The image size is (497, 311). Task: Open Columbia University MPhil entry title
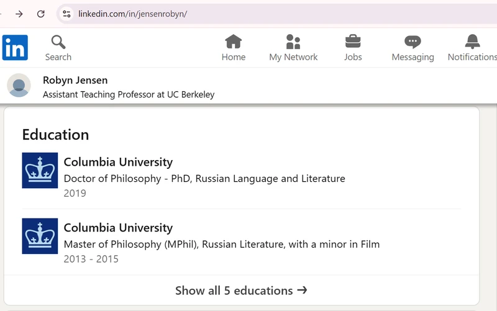pos(118,228)
